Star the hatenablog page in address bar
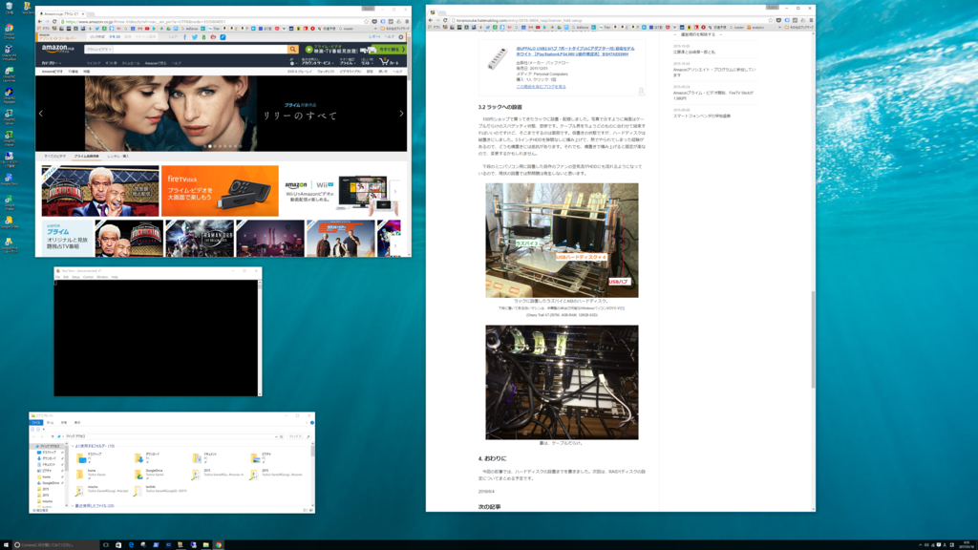Image resolution: width=978 pixels, height=550 pixels. pos(771,21)
